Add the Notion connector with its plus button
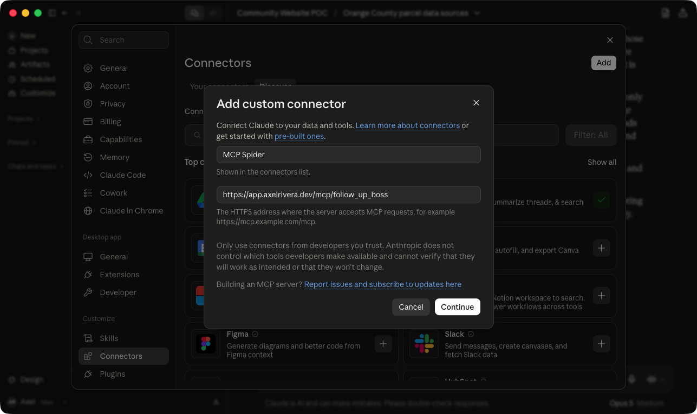Image resolution: width=697 pixels, height=414 pixels. [x=601, y=296]
